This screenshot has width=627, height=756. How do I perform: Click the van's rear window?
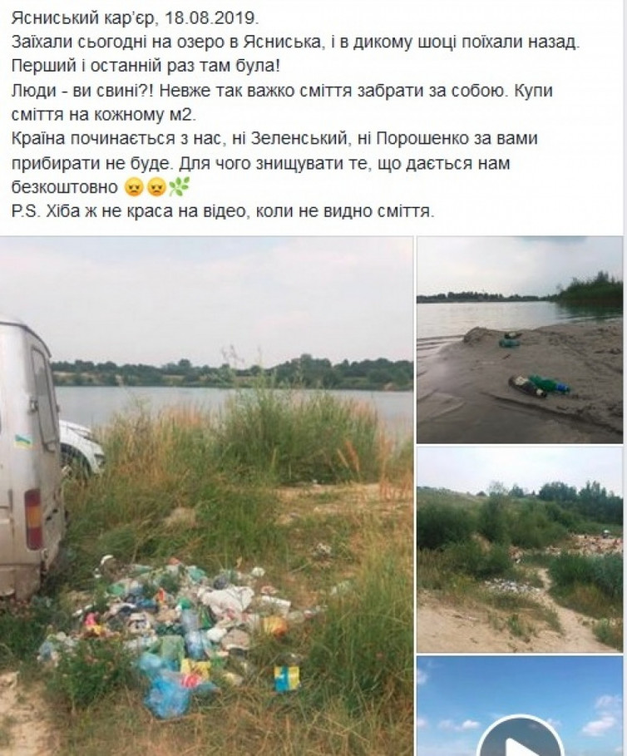[45, 399]
